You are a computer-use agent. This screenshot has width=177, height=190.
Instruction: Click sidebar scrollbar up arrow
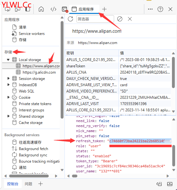(x=62, y=18)
